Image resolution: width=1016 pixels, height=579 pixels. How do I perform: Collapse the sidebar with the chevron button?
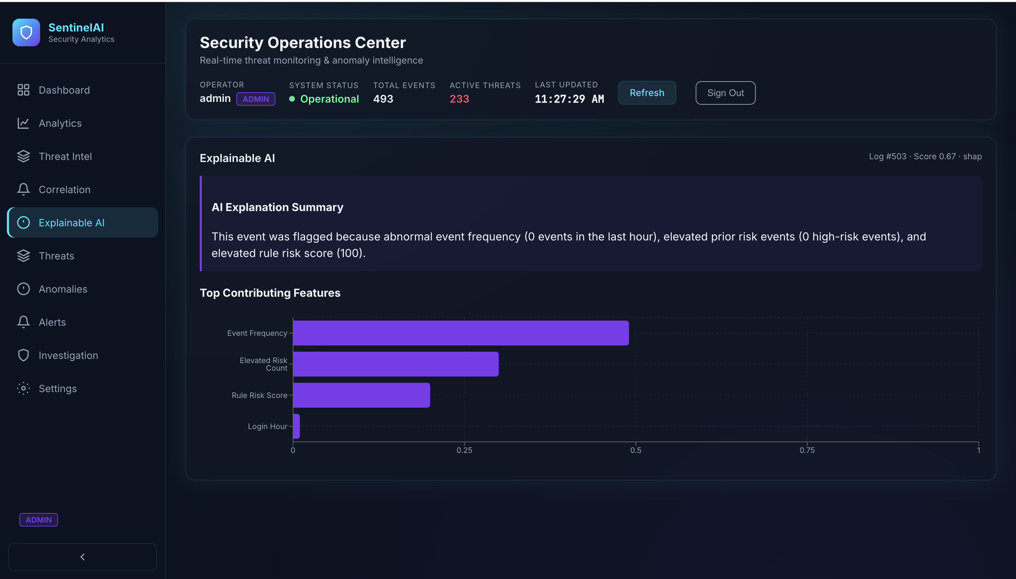coord(82,557)
